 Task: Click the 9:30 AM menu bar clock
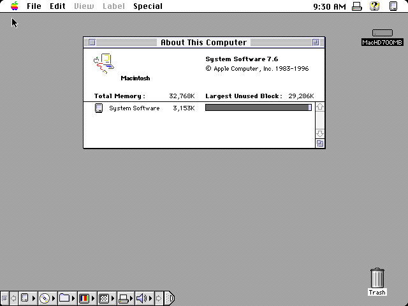pos(330,6)
